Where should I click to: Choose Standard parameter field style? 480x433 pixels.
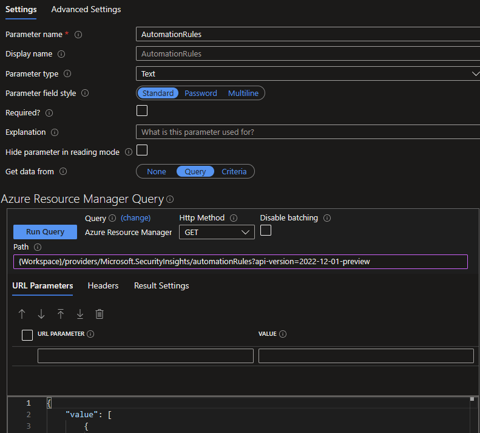[x=158, y=93]
